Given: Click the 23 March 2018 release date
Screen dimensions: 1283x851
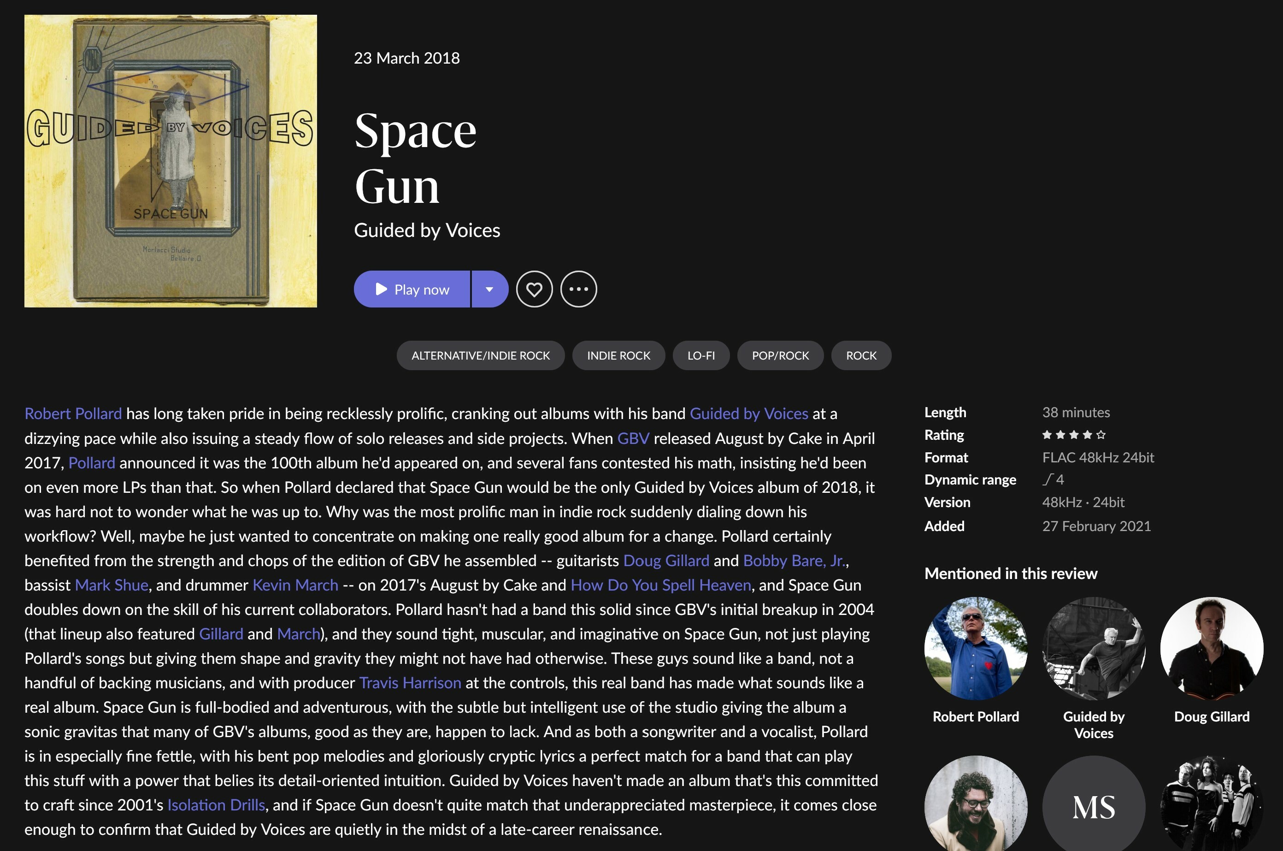Looking at the screenshot, I should tap(406, 58).
